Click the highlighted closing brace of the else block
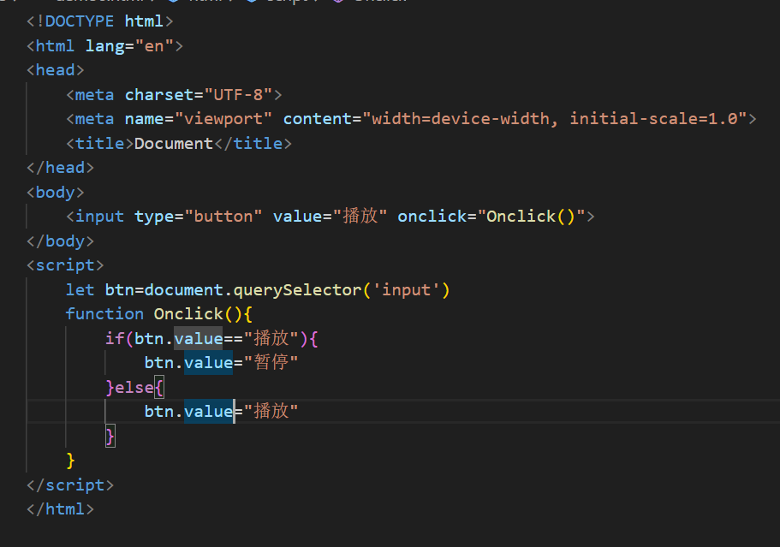 [110, 436]
